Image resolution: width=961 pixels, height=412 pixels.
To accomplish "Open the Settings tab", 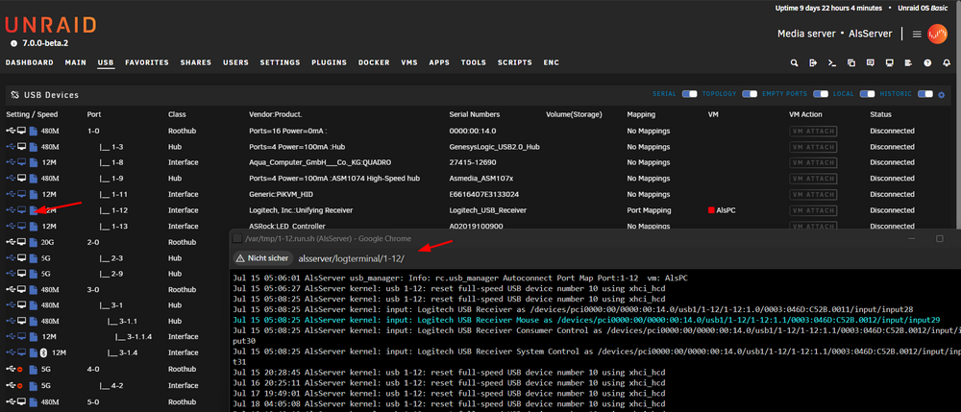I will tap(280, 62).
